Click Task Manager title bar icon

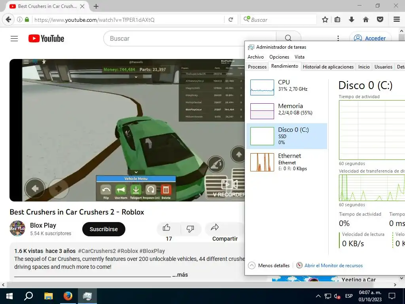251,47
